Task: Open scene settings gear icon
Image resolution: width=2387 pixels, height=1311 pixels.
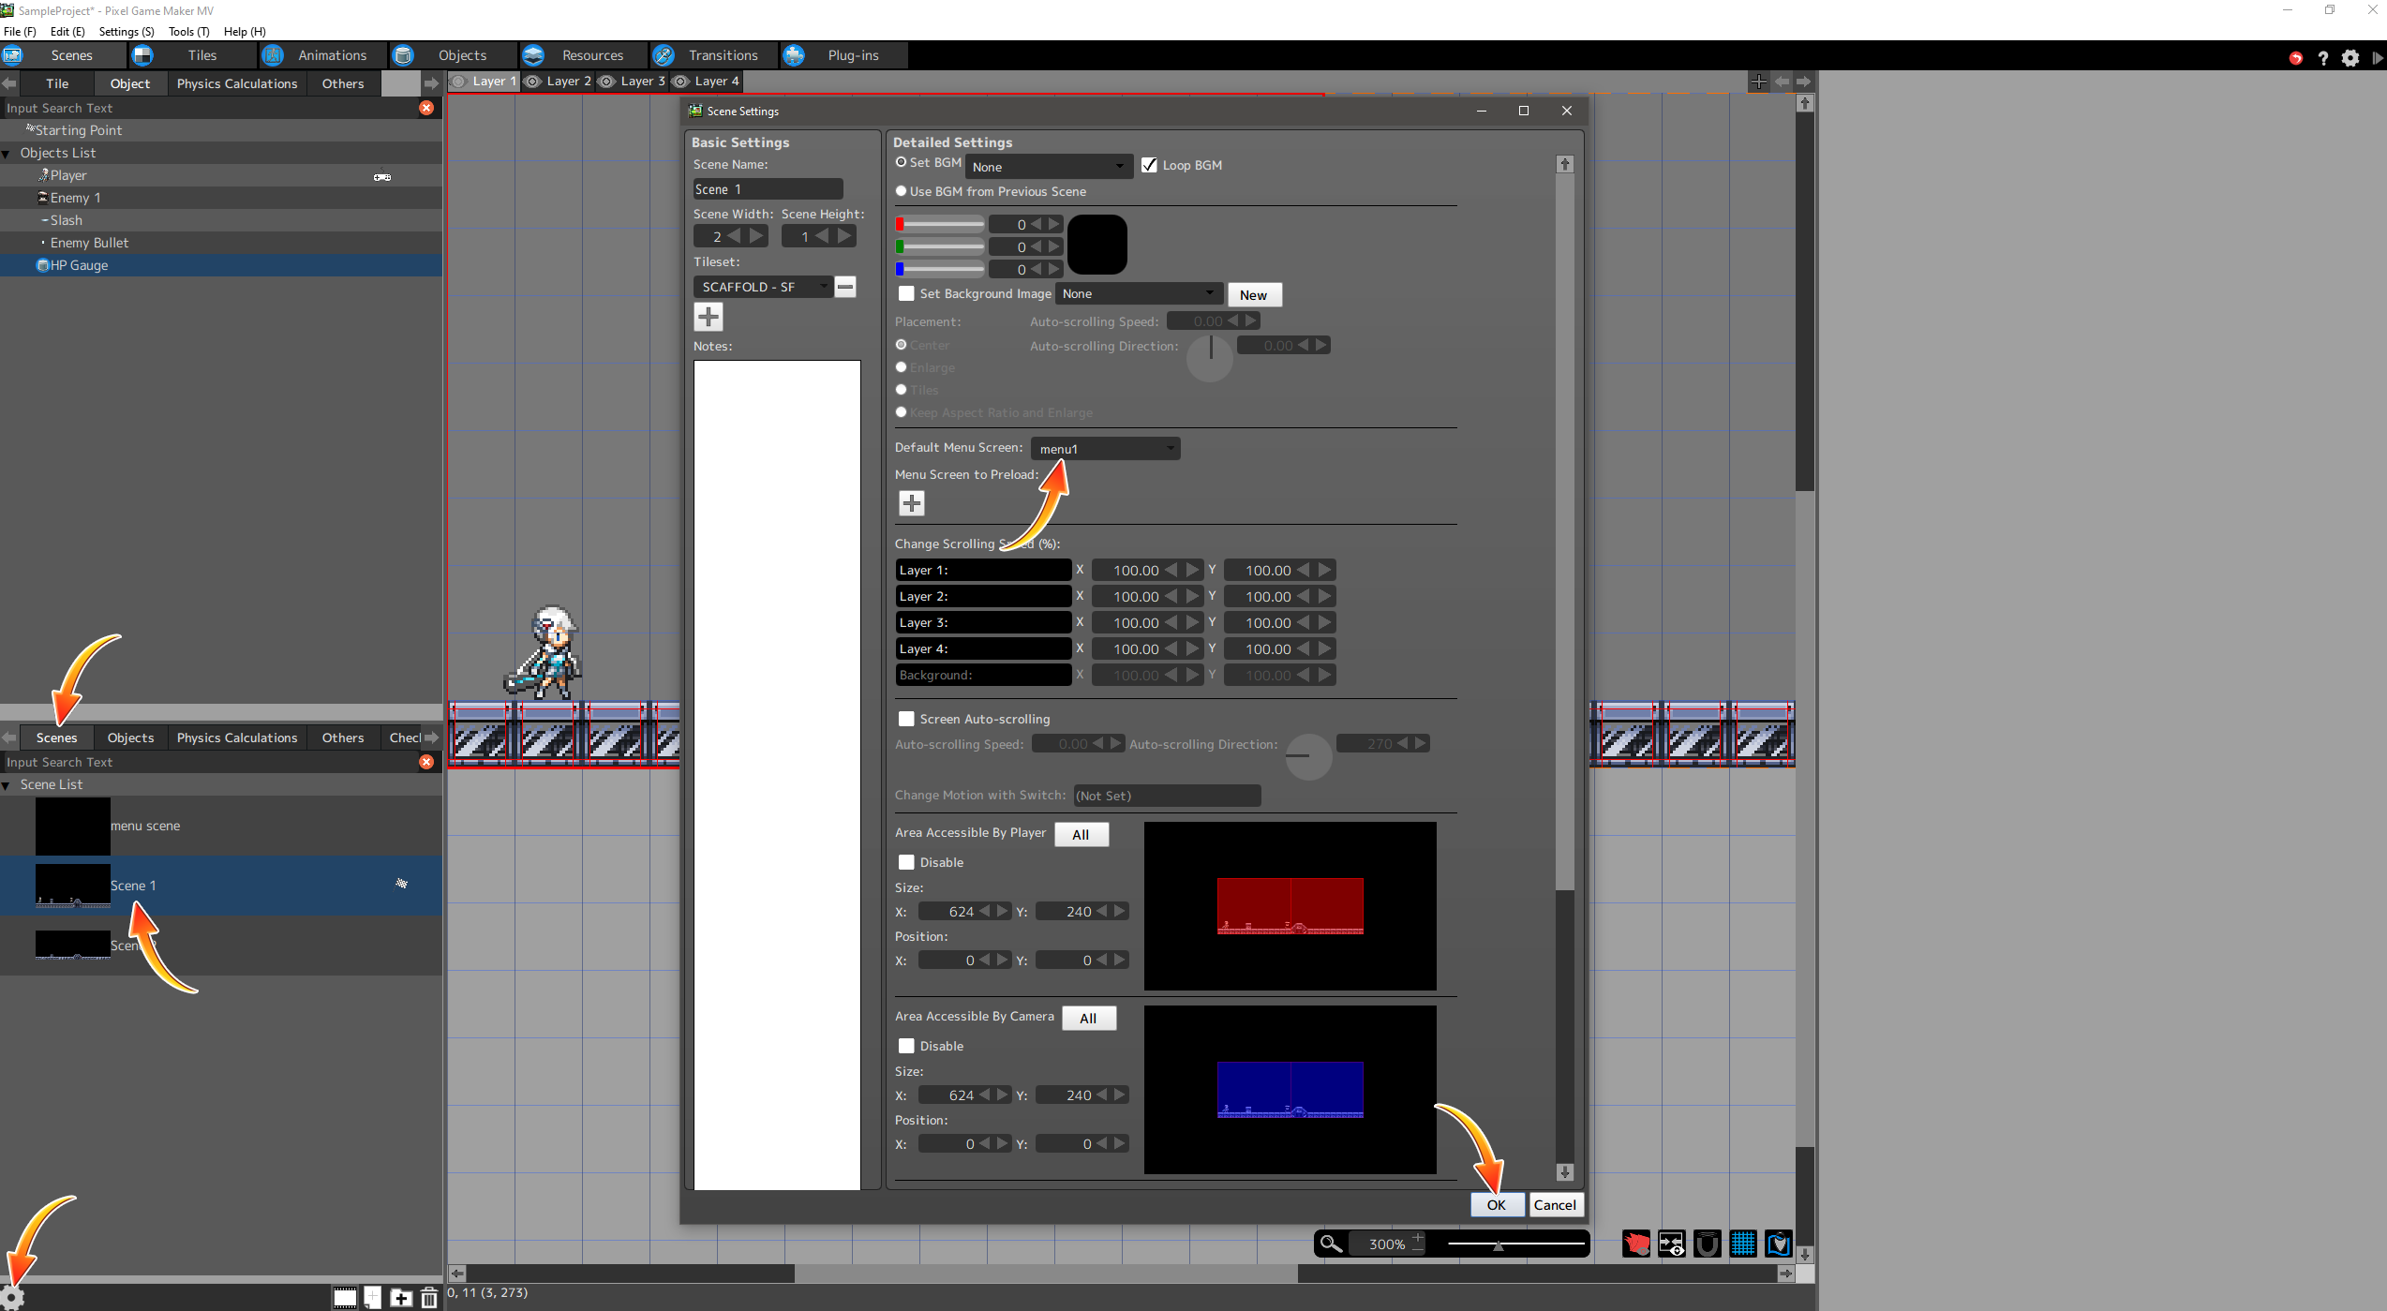Action: [11, 1298]
